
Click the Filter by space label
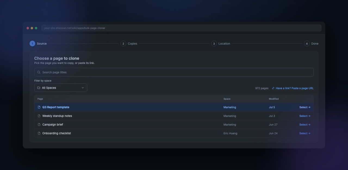(x=43, y=81)
